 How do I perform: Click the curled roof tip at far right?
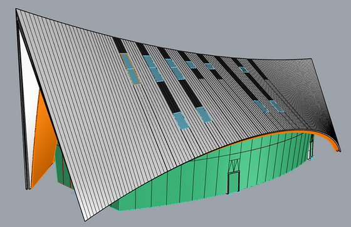click(x=338, y=149)
